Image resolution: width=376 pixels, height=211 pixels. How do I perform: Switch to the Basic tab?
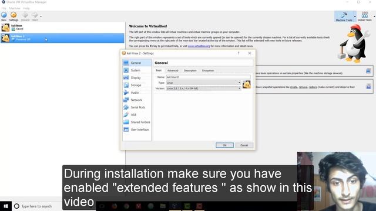159,70
